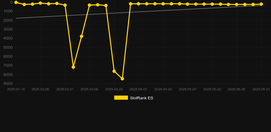Viewport: 271px width, 132px height.
Task: Click the data point above 2025-05-07
Action: click(x=188, y=4)
